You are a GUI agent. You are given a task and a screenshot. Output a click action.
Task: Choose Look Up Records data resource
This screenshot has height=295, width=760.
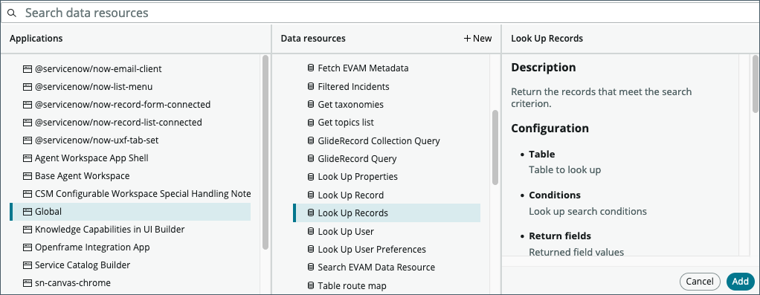tap(387, 213)
